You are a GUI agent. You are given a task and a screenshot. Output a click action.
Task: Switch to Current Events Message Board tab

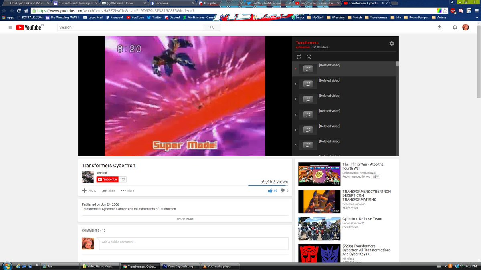click(74, 3)
